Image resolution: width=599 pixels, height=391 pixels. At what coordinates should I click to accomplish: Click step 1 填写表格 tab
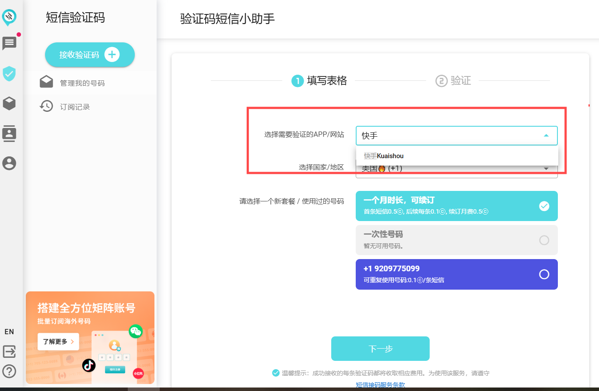click(319, 81)
